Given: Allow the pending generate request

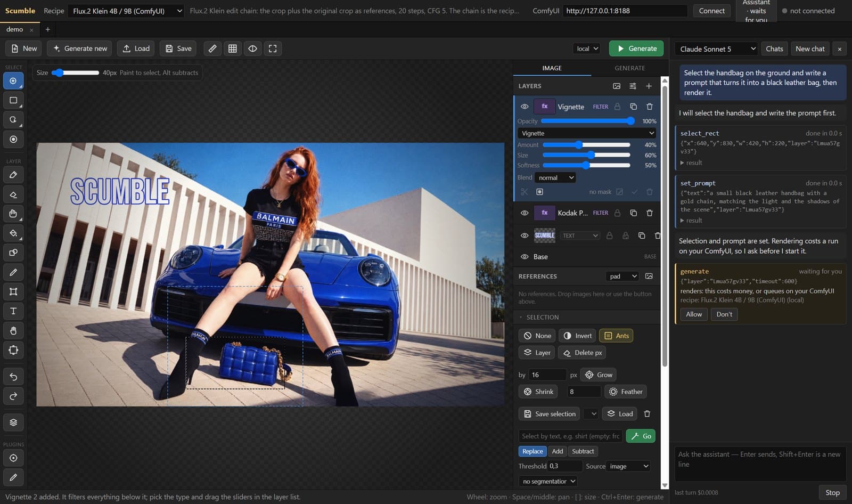Looking at the screenshot, I should coord(694,314).
